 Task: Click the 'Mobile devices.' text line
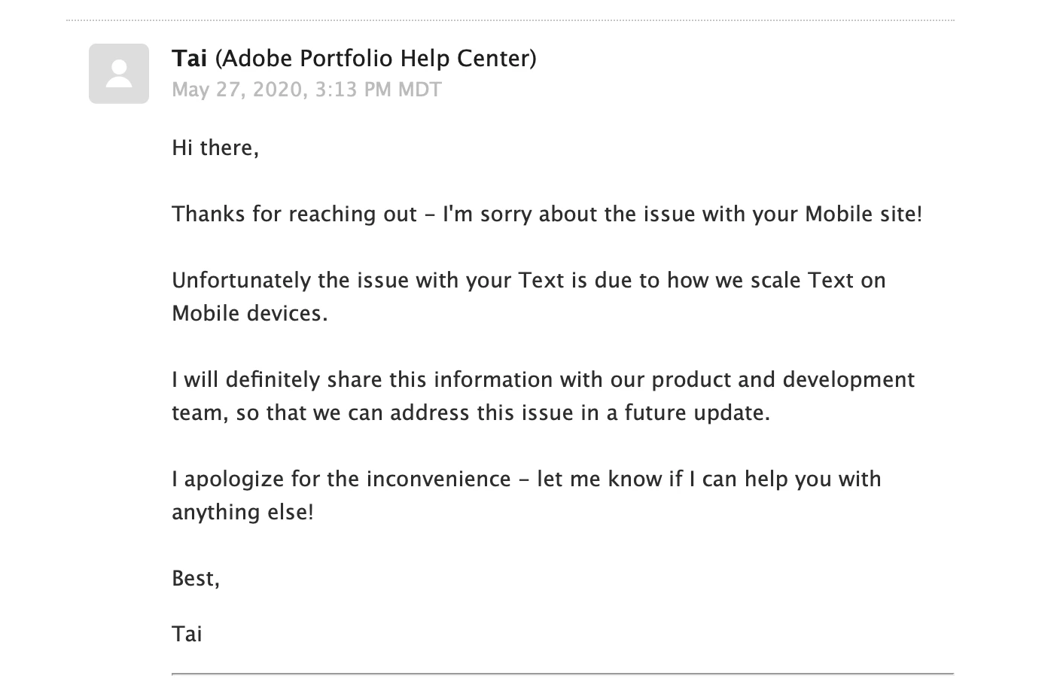click(250, 314)
